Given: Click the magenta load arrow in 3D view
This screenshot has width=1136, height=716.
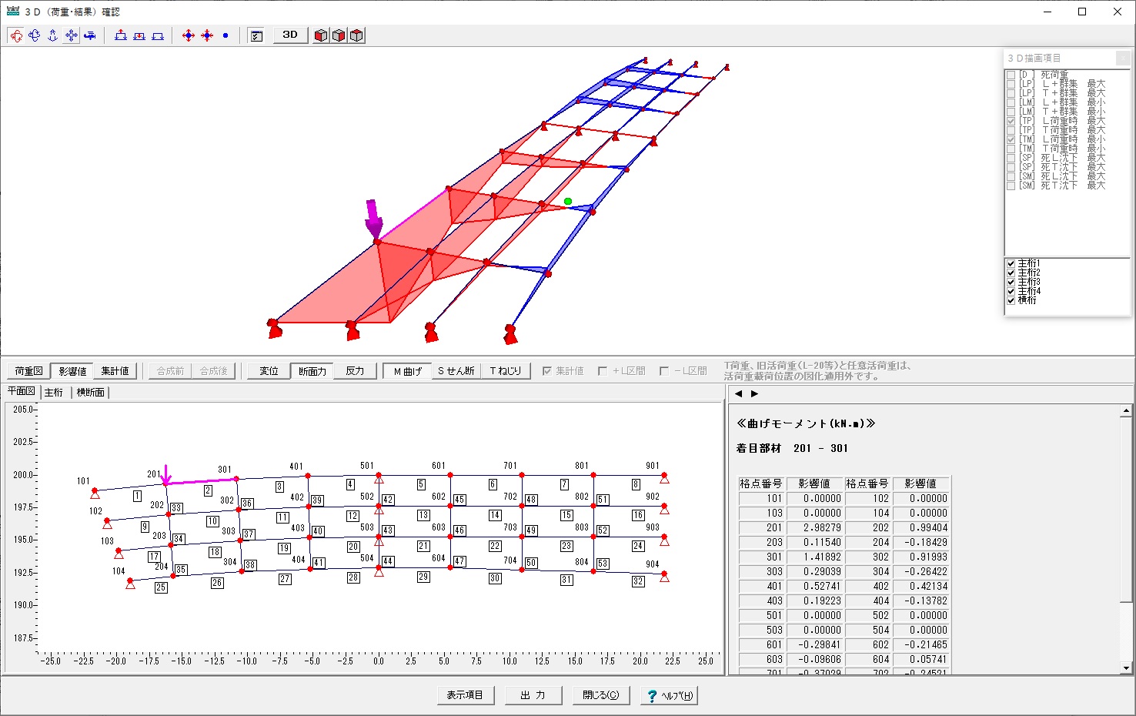Looking at the screenshot, I should tap(374, 219).
